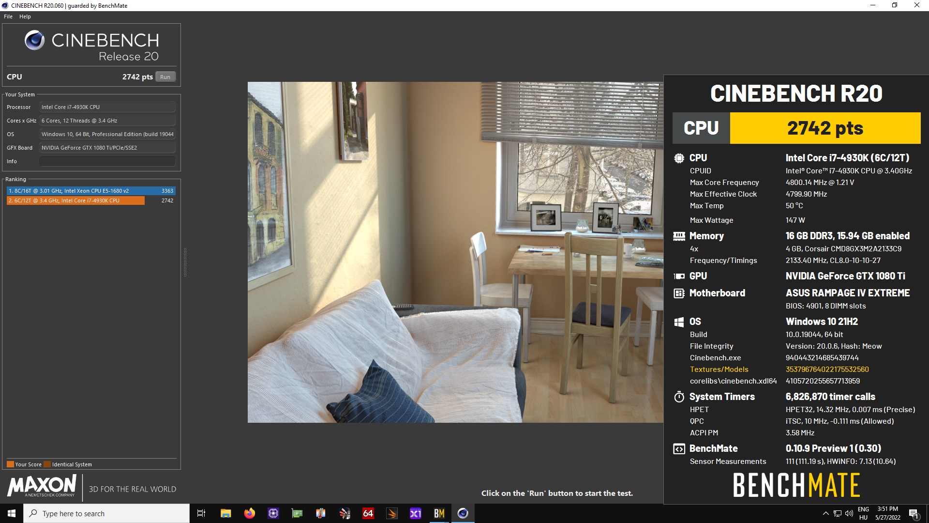
Task: Click the OS field showing Windows 10
Action: pyautogui.click(x=107, y=134)
